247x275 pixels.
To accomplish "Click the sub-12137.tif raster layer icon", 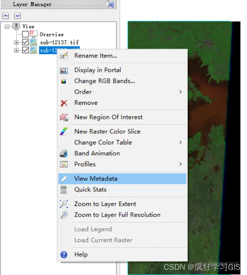I will 33,42.
